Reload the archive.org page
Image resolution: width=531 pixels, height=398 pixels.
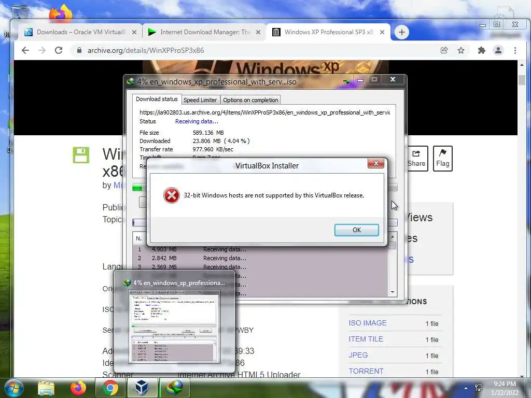59,50
